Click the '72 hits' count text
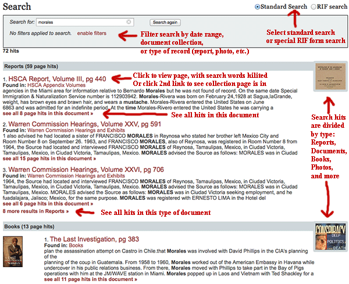349x284 pixels. pyautogui.click(x=10, y=51)
